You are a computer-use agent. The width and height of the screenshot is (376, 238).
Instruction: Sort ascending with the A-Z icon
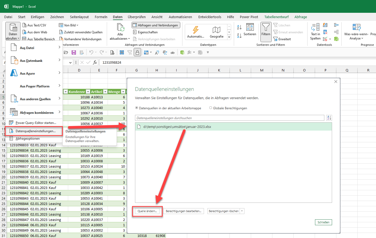[239, 27]
